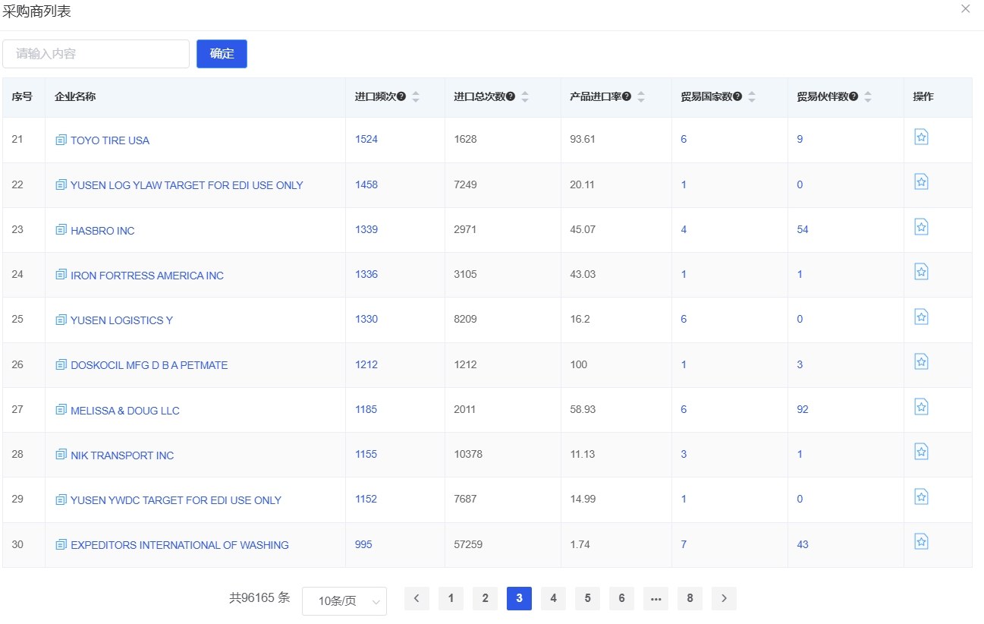Click the 请输入内容 search input field
The image size is (984, 624).
coord(96,54)
